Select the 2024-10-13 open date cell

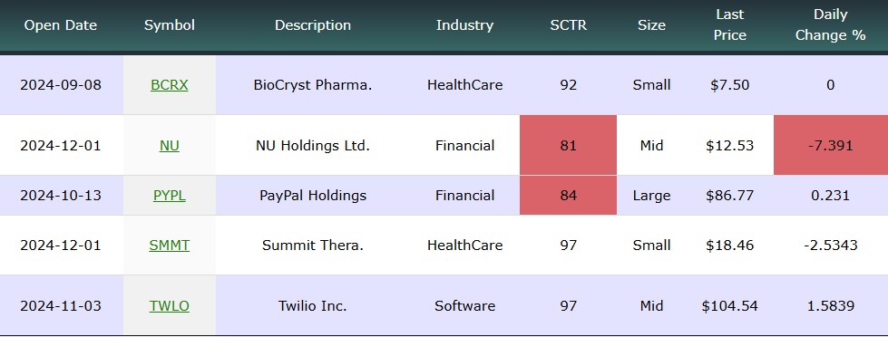click(61, 196)
